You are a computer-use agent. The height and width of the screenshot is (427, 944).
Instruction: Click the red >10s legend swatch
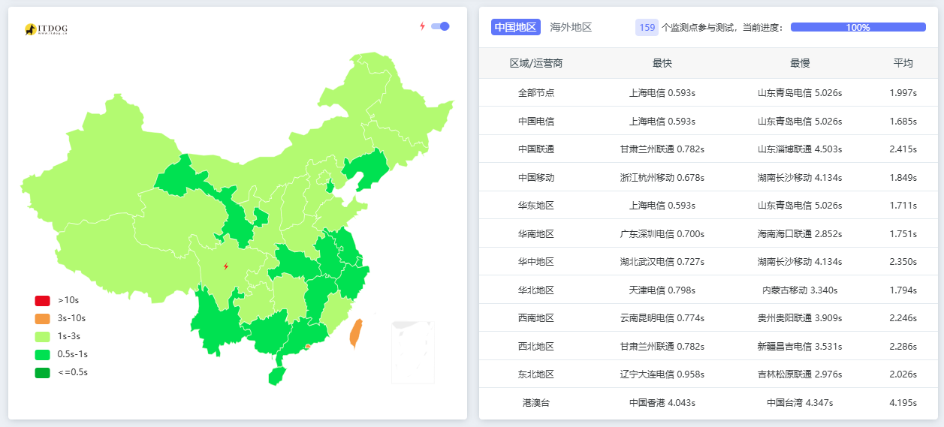(42, 300)
